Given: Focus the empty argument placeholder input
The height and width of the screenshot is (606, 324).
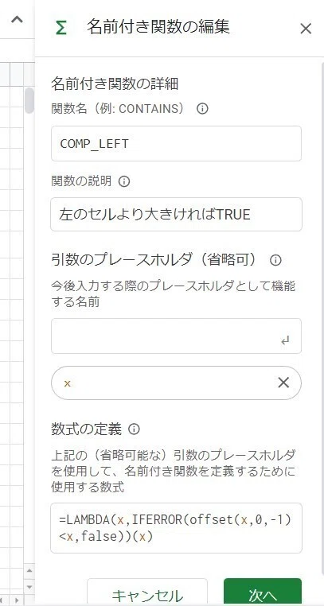Looking at the screenshot, I should pos(176,336).
